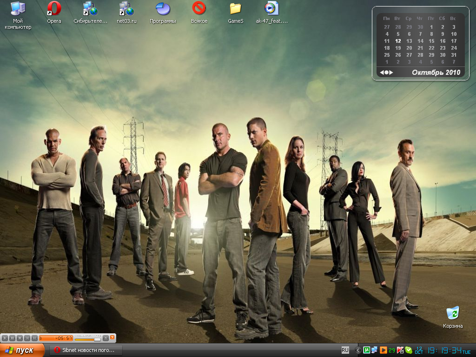Open the ak-47_feat media file
The height and width of the screenshot is (357, 476).
point(271,8)
